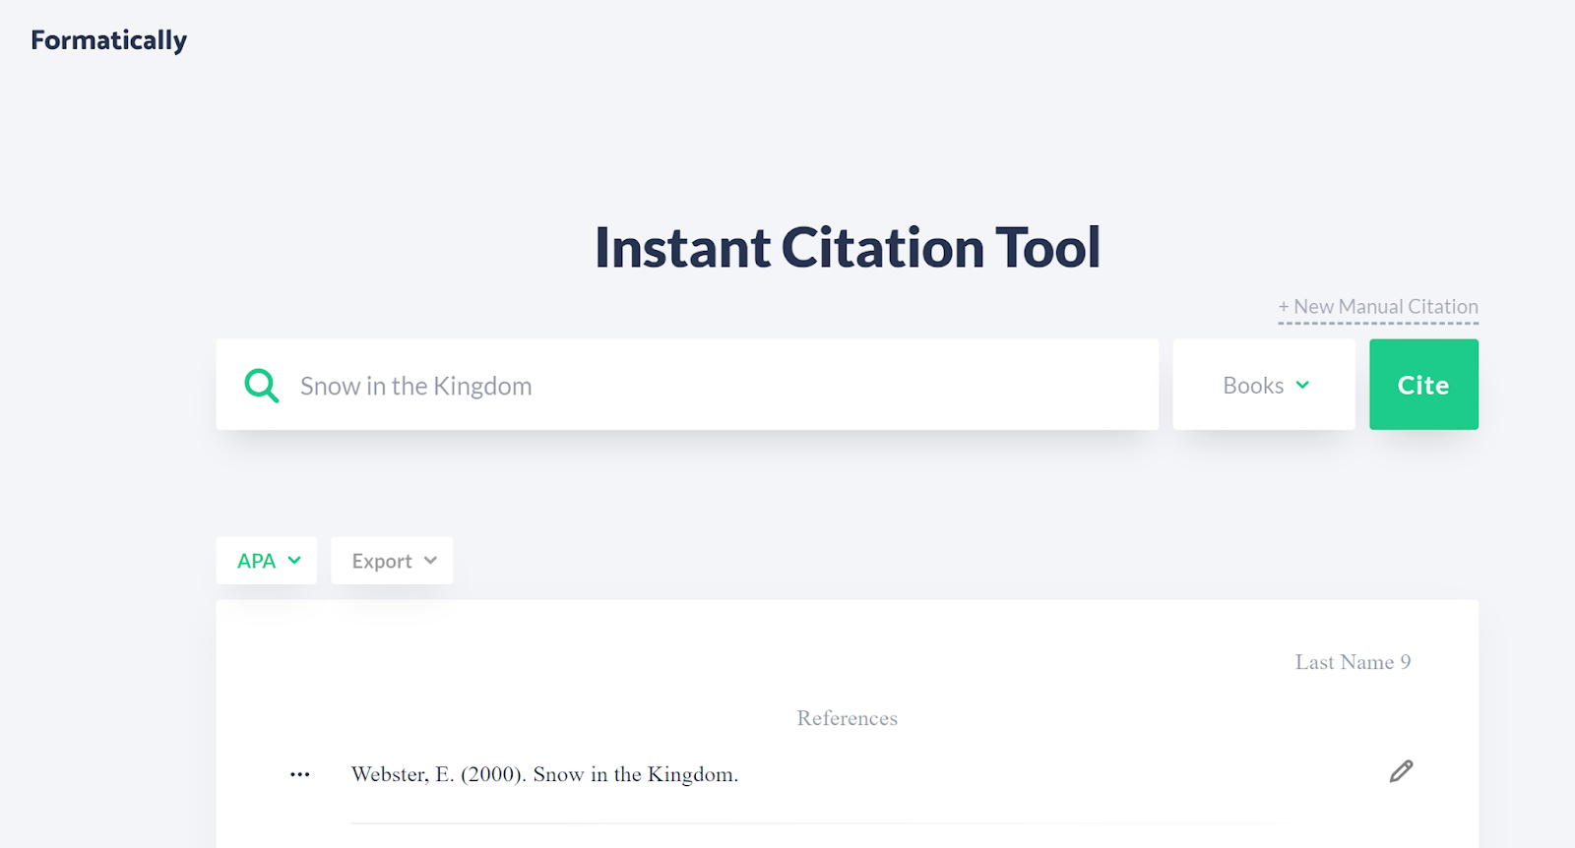Click the author name Webster, E. in citation
Viewport: 1575px width, 848px height.
(x=402, y=775)
